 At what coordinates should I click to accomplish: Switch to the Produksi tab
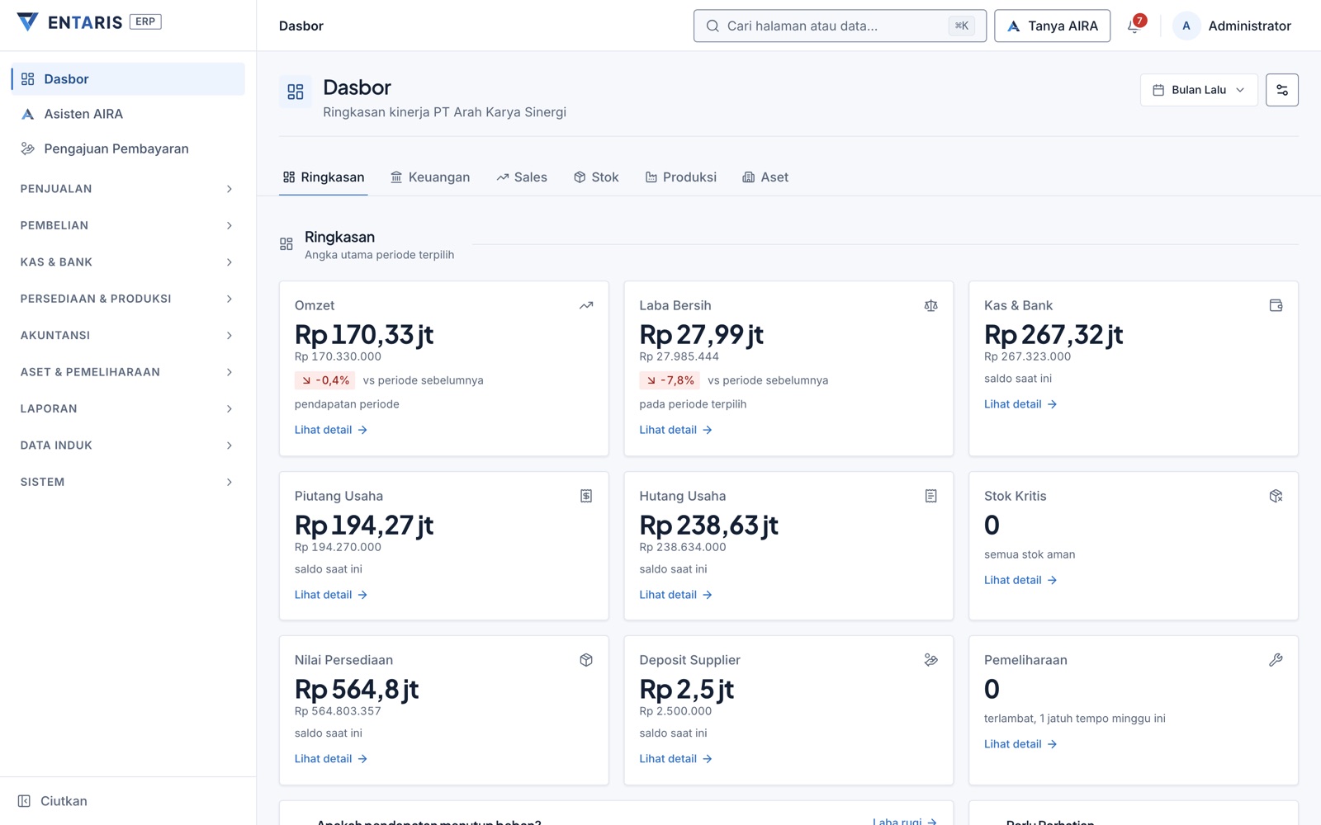[x=681, y=177]
